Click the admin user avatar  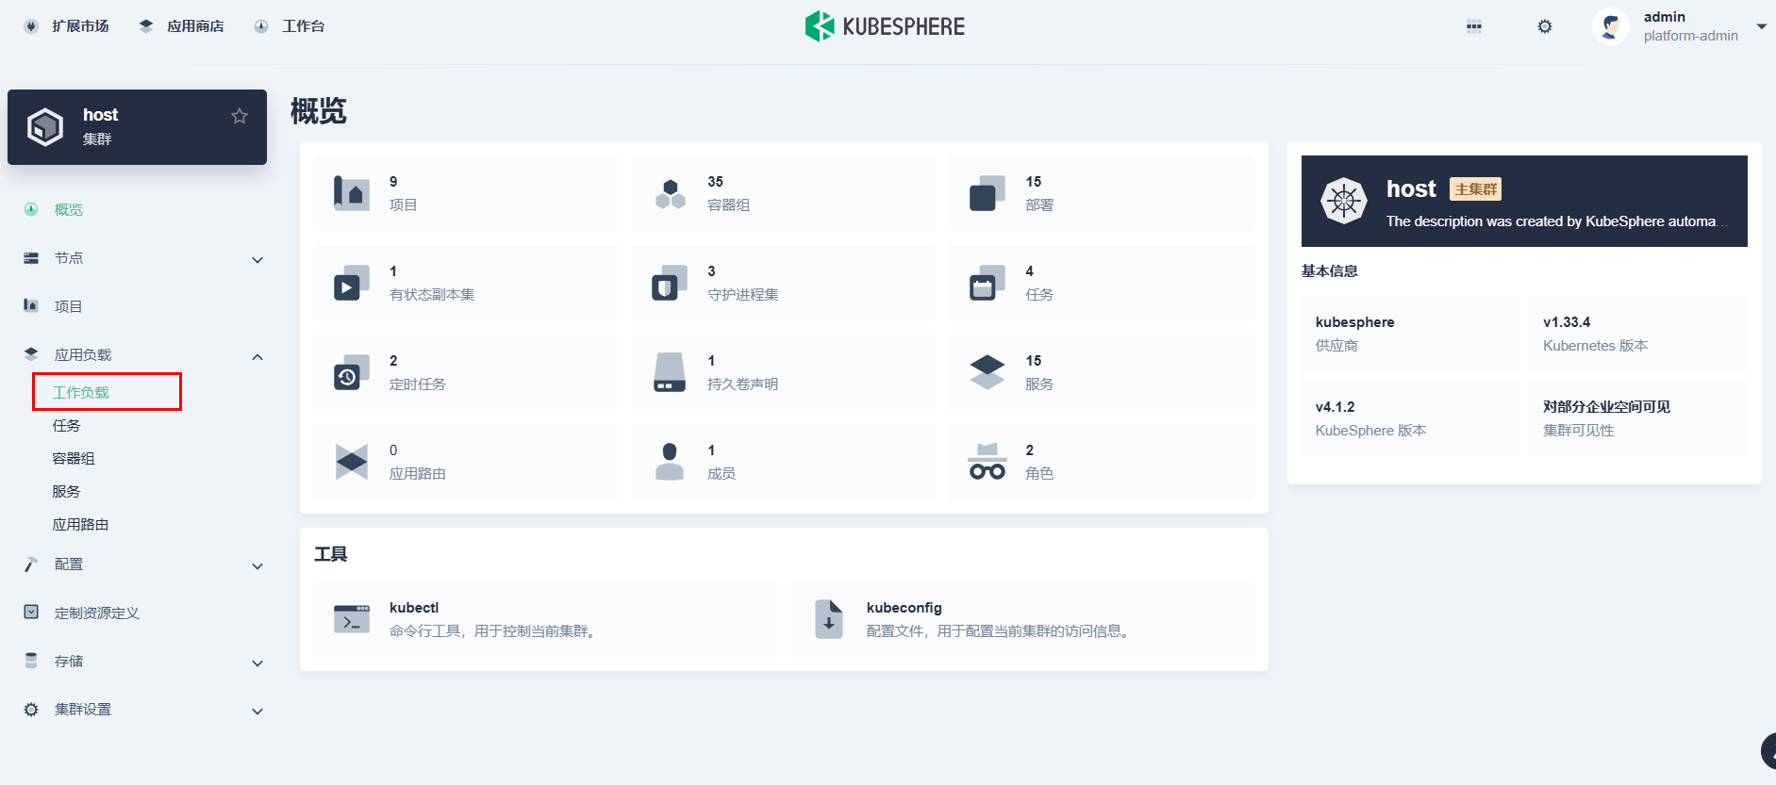(1611, 26)
